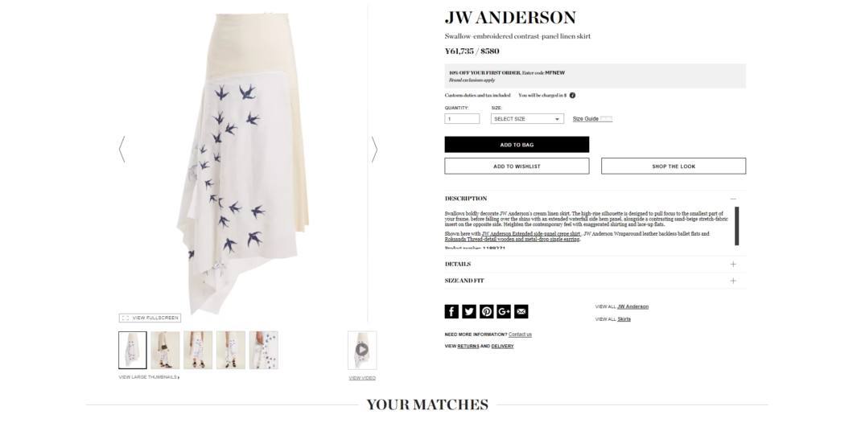Expand the Details section
Viewport: 853px width, 423px height.
[595, 265]
